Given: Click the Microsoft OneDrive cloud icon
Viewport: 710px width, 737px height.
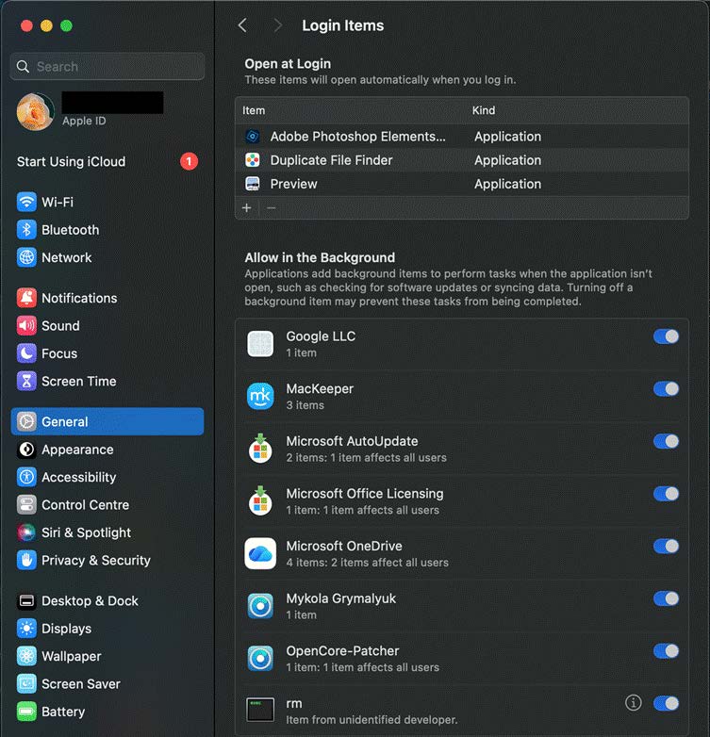Looking at the screenshot, I should tap(260, 553).
